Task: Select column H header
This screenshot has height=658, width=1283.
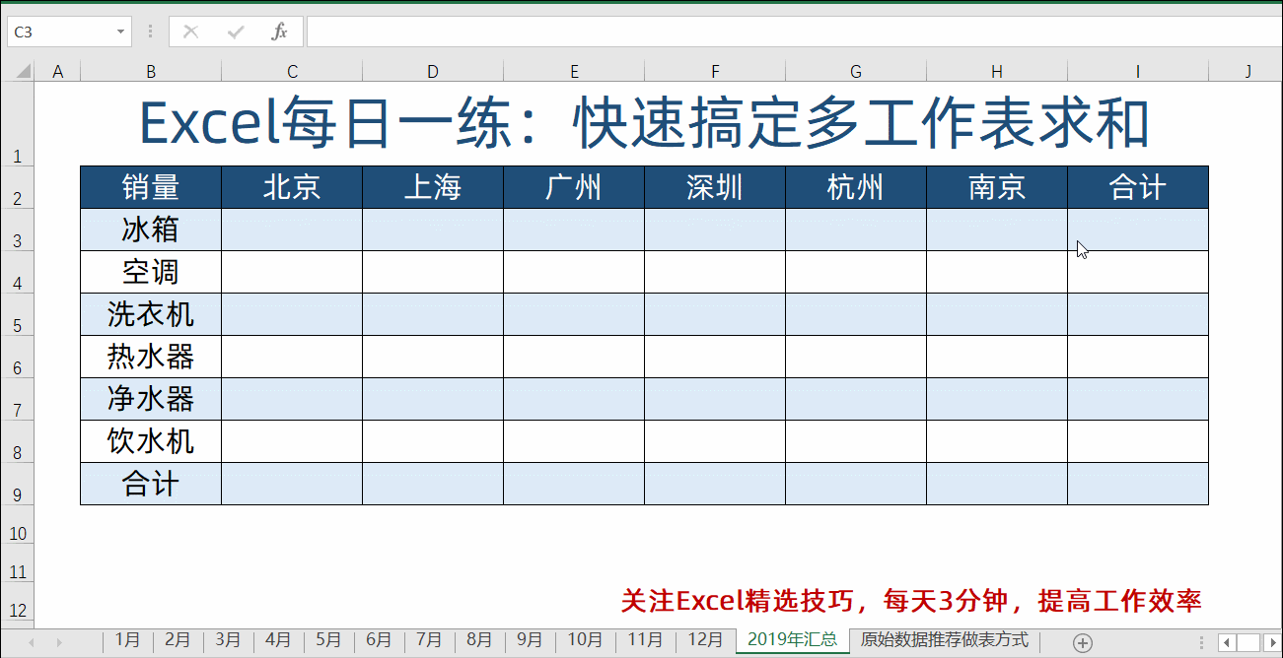Action: (997, 71)
